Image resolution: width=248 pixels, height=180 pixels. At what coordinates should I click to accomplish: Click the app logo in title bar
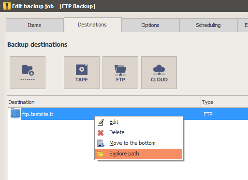(x=7, y=6)
